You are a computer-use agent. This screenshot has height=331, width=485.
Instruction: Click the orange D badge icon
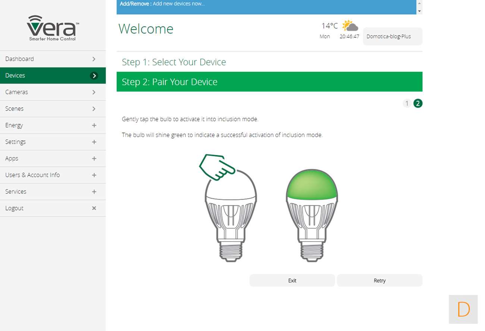pos(463,309)
